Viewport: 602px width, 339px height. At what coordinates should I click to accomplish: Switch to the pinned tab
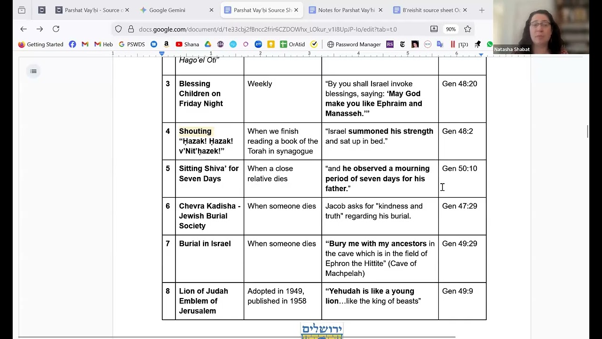[41, 10]
